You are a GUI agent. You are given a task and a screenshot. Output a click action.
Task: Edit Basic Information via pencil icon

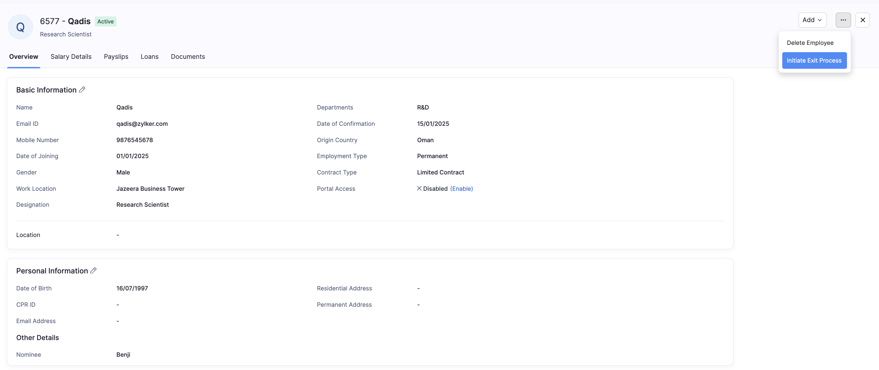point(82,89)
